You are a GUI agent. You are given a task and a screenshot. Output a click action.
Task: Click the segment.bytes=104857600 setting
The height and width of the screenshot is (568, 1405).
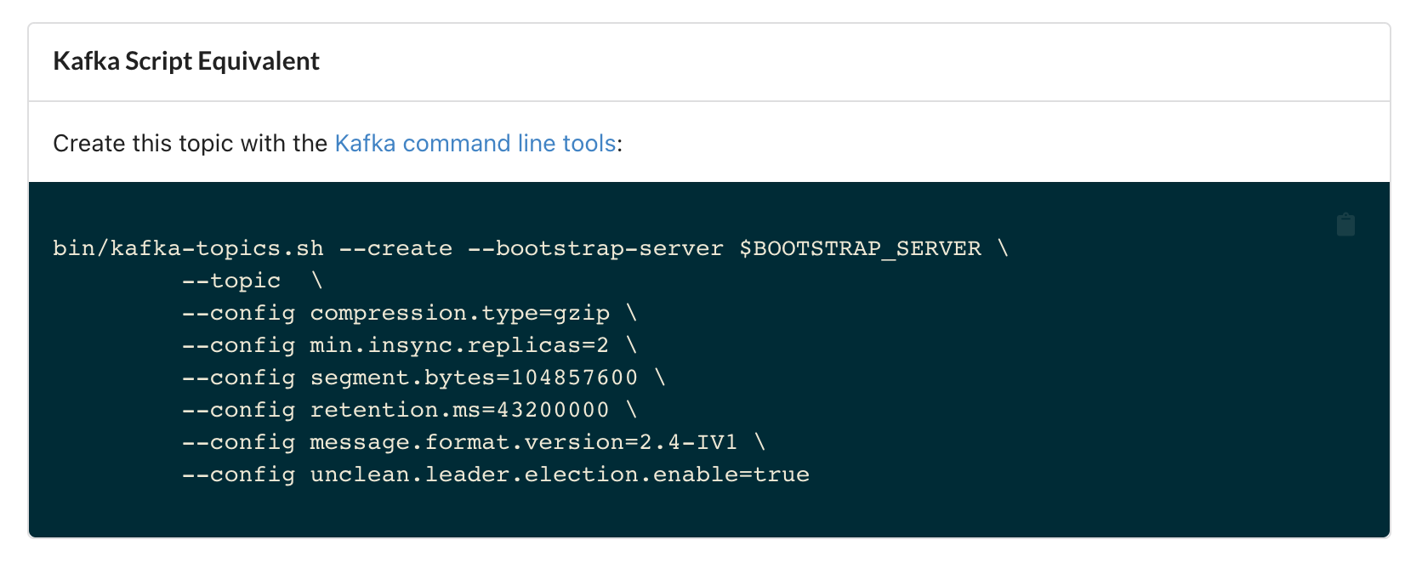(474, 378)
